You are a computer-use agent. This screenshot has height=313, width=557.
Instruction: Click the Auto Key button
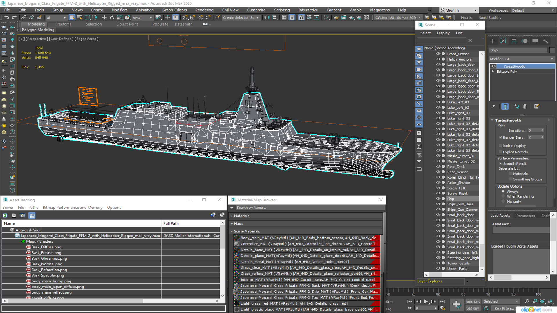(473, 302)
